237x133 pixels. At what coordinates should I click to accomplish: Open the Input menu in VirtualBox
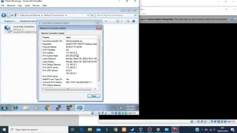27,6
